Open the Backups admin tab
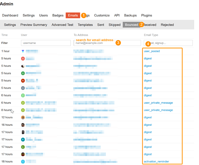 (x=130, y=15)
